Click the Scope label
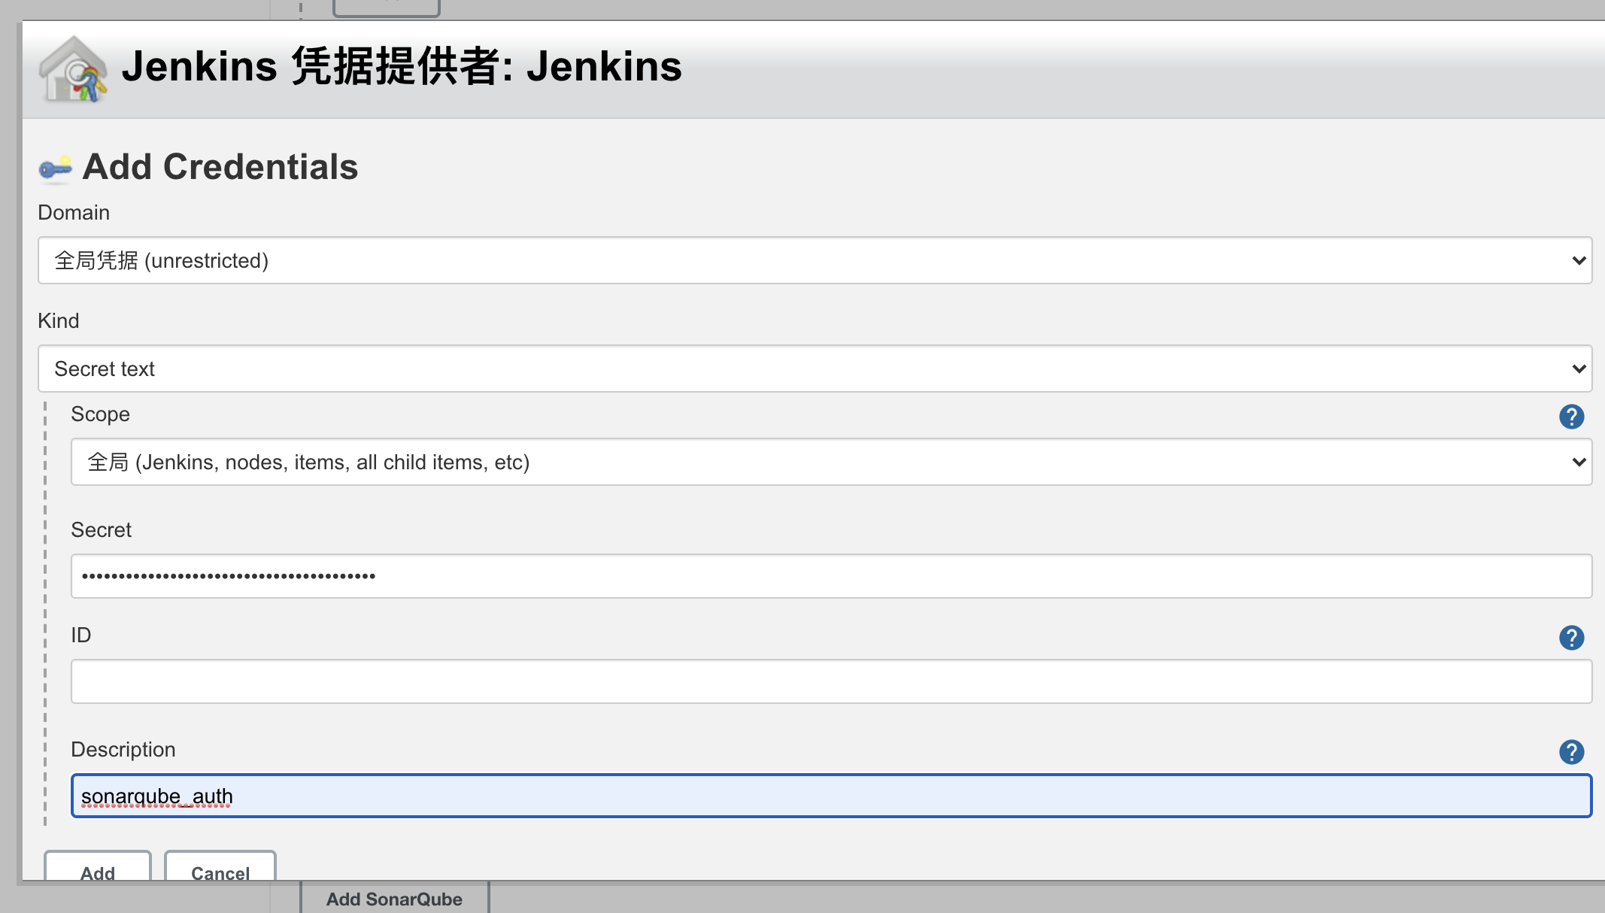This screenshot has width=1605, height=913. [x=101, y=414]
